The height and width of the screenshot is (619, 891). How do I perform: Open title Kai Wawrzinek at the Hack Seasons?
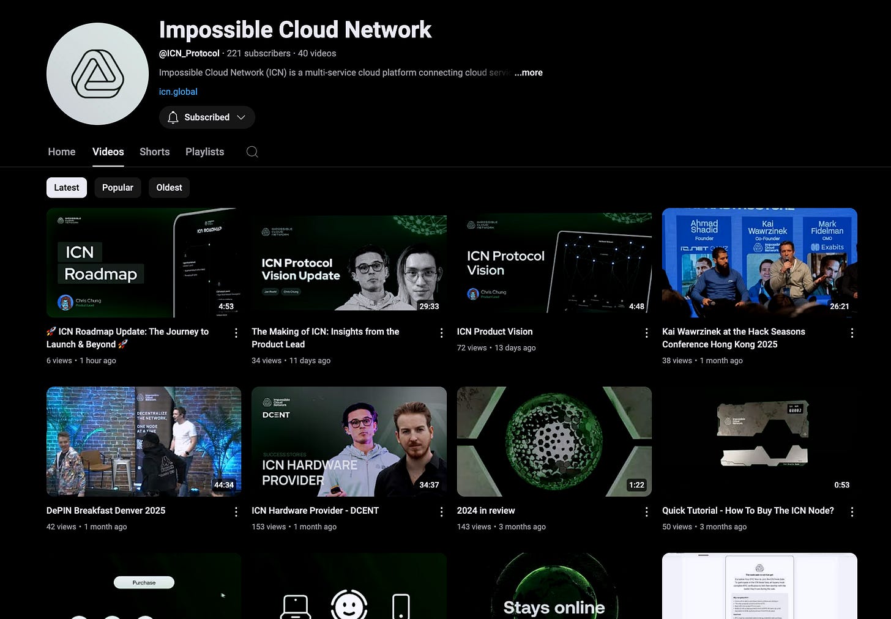coord(733,338)
